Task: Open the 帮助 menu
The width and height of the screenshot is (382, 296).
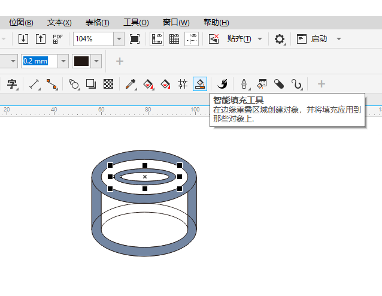Action: coord(216,22)
